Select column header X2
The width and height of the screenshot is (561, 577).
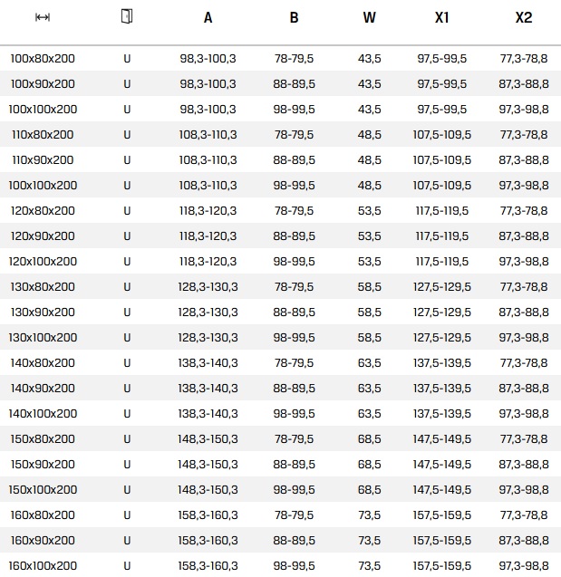click(524, 18)
